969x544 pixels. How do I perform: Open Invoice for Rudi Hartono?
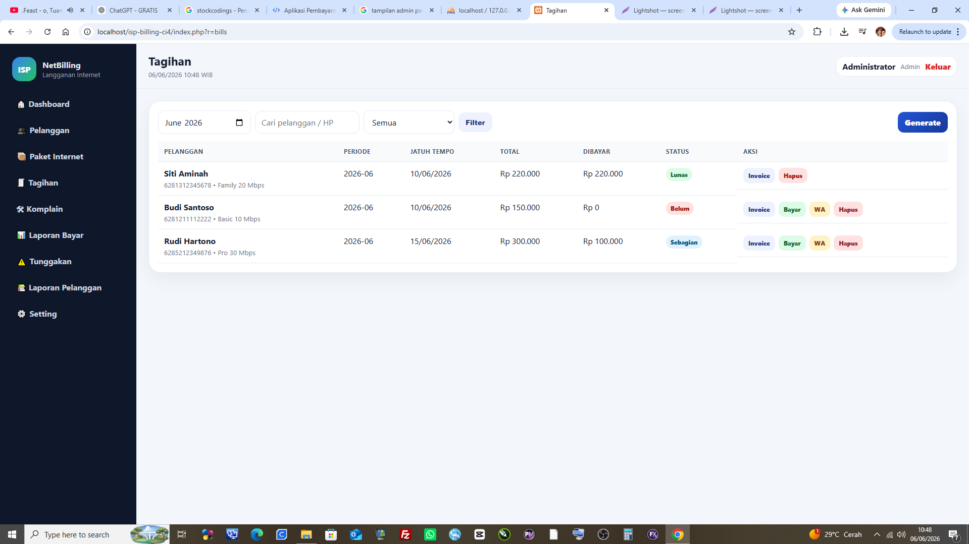pyautogui.click(x=759, y=243)
